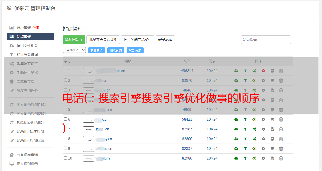Tick the checkbox for site row 9

[65, 148]
